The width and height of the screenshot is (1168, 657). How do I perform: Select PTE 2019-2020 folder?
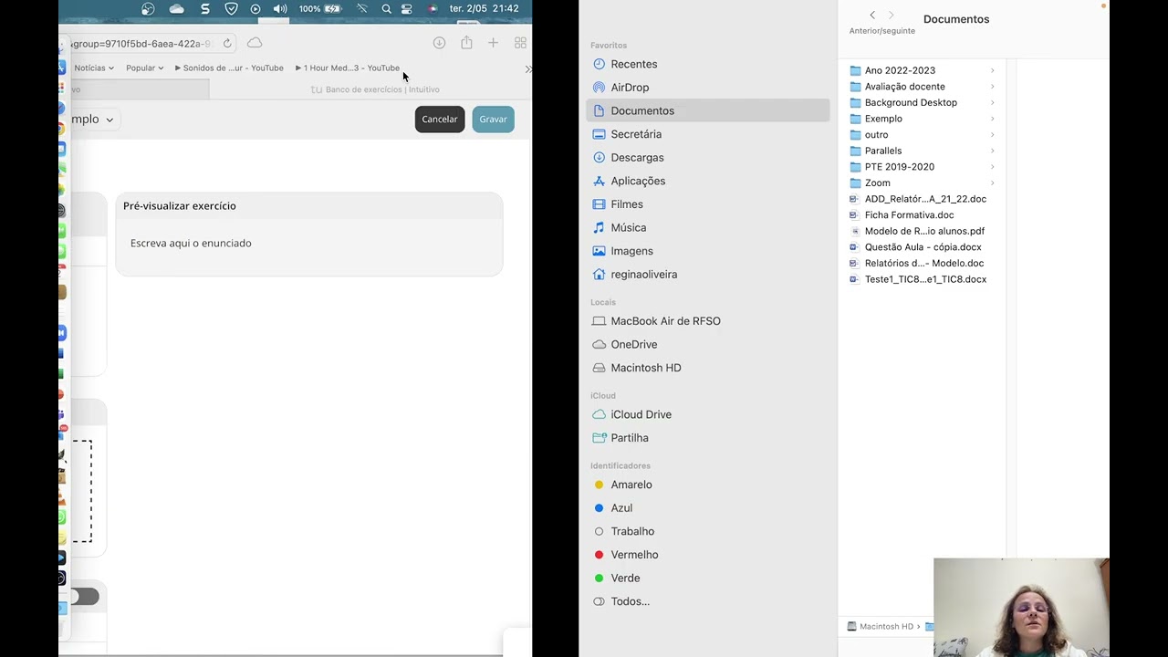click(x=922, y=167)
